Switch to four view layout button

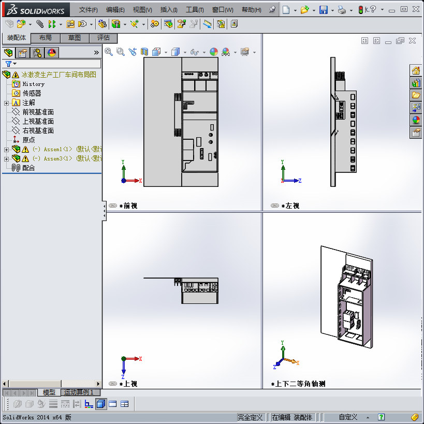pos(124,404)
